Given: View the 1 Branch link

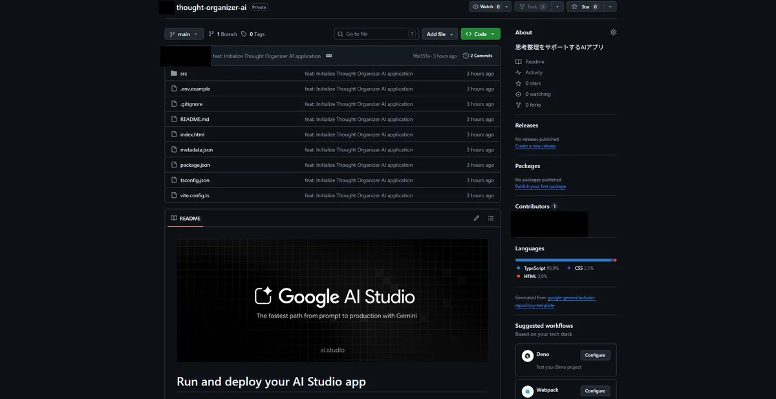Looking at the screenshot, I should point(223,34).
